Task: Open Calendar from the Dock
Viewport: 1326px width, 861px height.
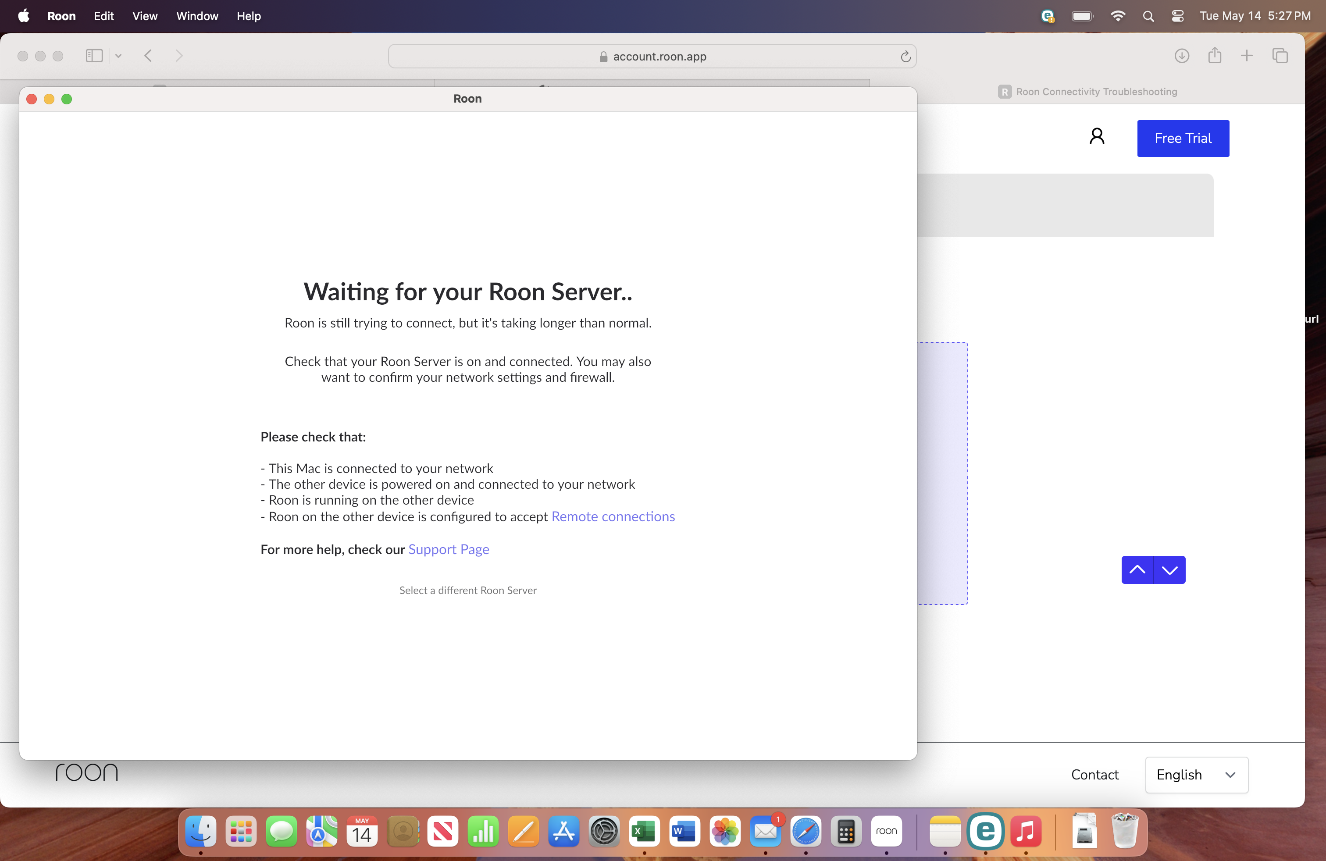Action: point(362,832)
